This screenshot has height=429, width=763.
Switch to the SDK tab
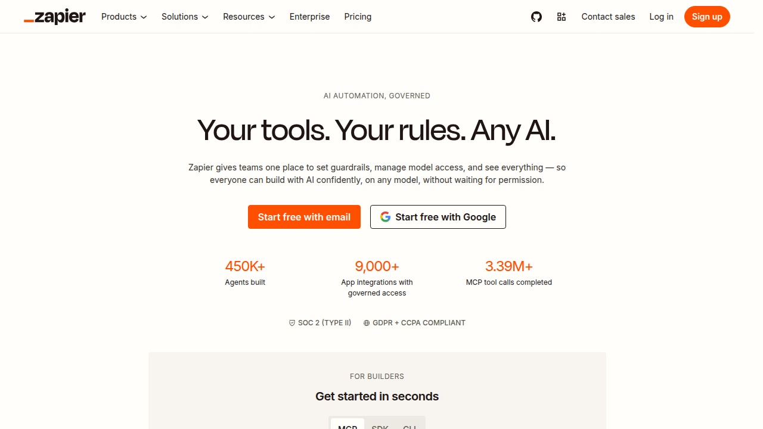pos(380,424)
